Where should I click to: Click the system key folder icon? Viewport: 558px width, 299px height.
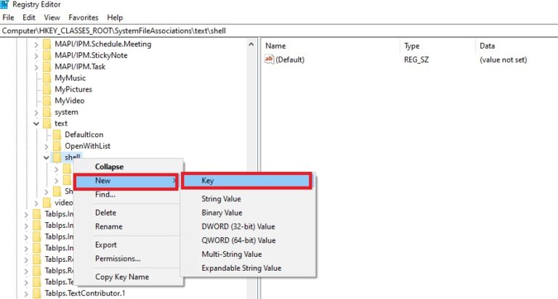46,112
